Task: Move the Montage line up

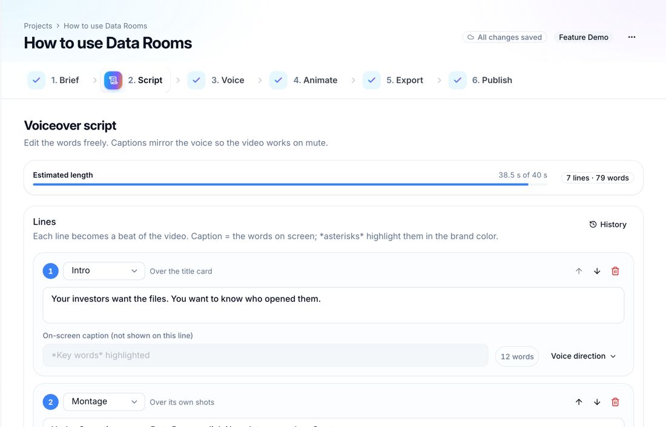Action: 578,402
